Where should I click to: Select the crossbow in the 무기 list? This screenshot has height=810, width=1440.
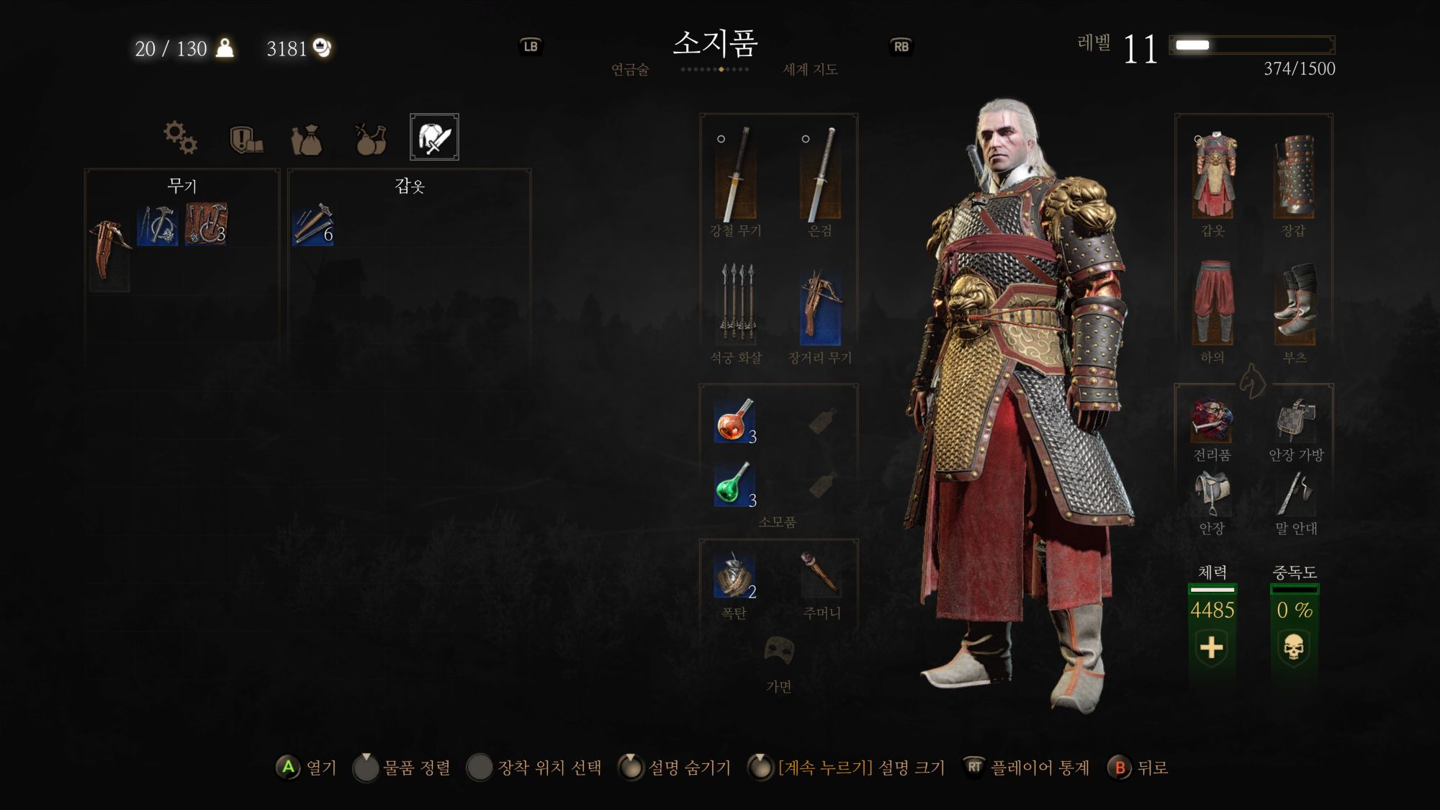pos(109,250)
